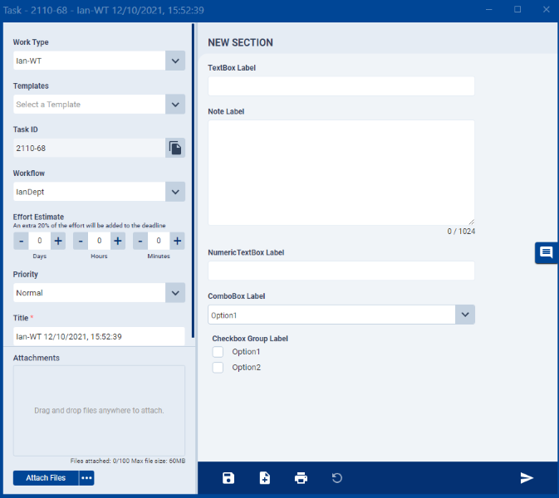559x498 pixels.
Task: Click the Days value input
Action: coord(40,242)
